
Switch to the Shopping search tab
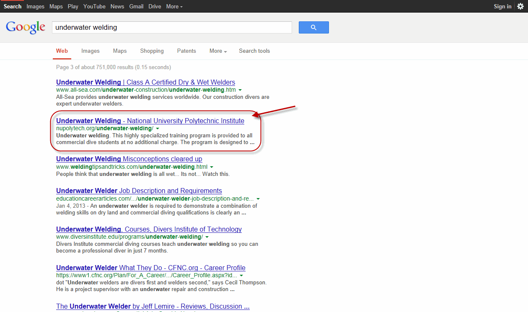coord(152,51)
